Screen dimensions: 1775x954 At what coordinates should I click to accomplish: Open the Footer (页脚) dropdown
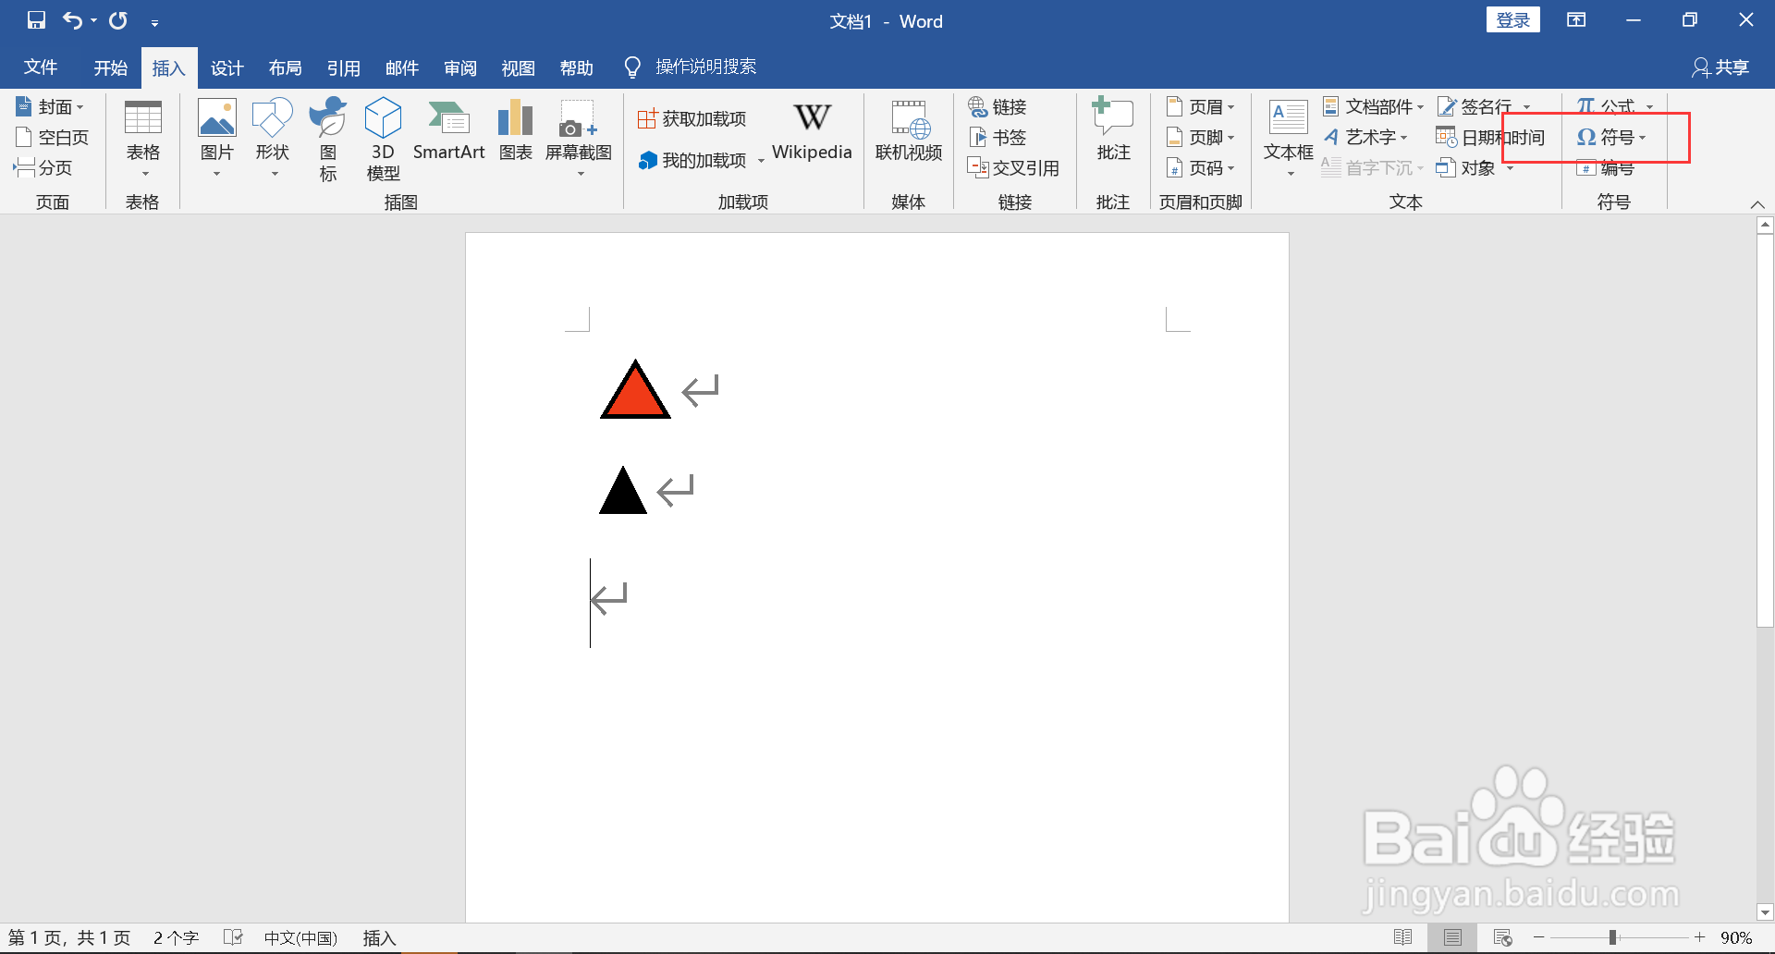click(x=1200, y=138)
